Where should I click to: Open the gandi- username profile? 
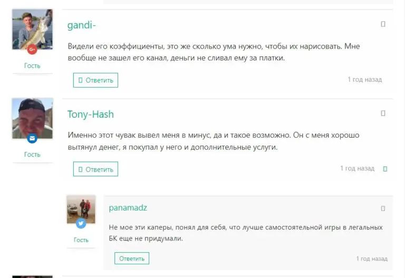pos(81,25)
